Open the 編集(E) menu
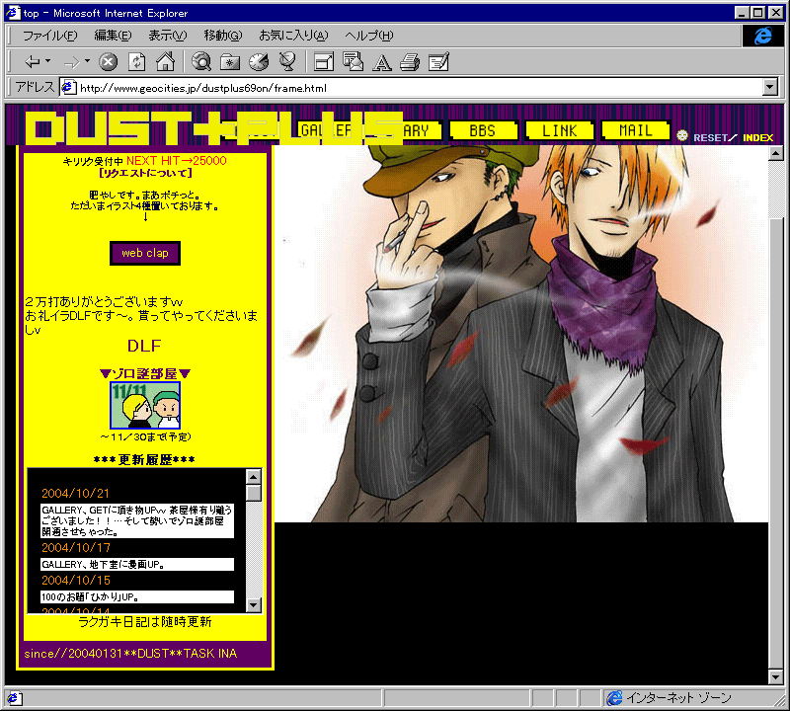The width and height of the screenshot is (790, 711). [x=113, y=36]
